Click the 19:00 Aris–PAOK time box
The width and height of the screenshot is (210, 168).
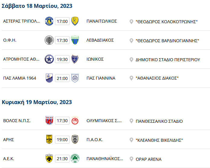coord(62,140)
